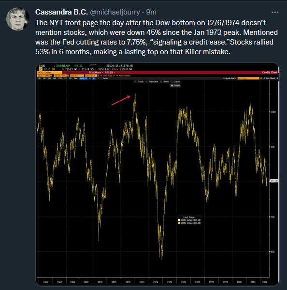This screenshot has width=287, height=290.
Task: Click the Reset chart button
Action: 175,85
